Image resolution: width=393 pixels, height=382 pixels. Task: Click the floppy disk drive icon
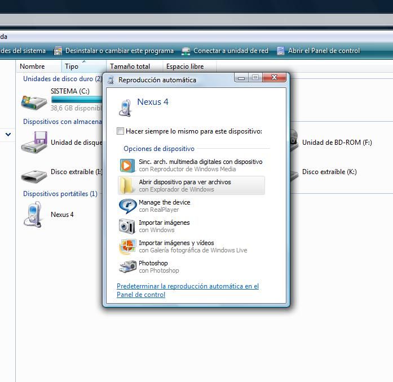click(34, 143)
